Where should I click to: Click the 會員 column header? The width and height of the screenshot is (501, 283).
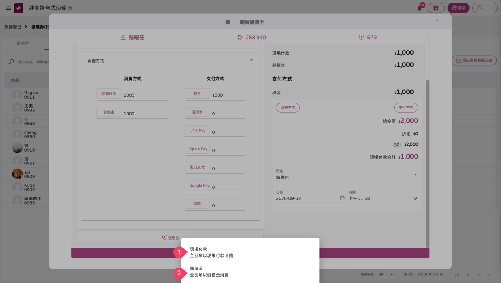pyautogui.click(x=15, y=80)
